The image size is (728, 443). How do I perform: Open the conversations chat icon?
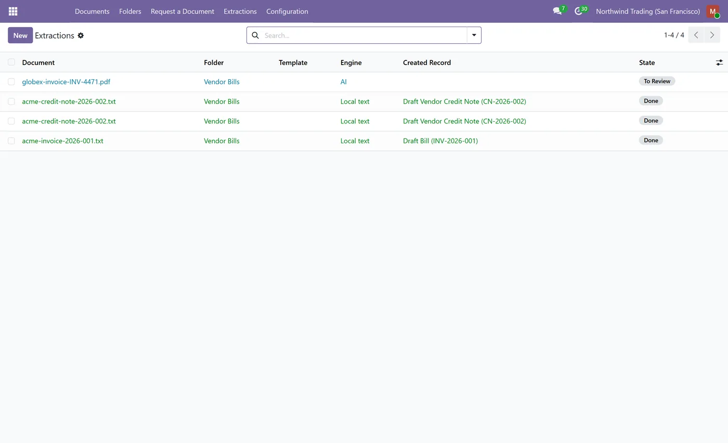[x=557, y=11]
